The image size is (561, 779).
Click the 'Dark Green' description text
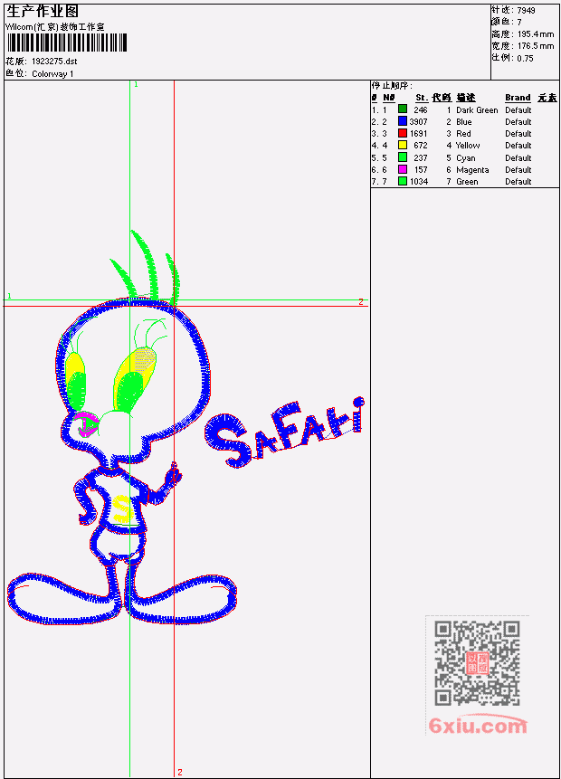point(477,109)
